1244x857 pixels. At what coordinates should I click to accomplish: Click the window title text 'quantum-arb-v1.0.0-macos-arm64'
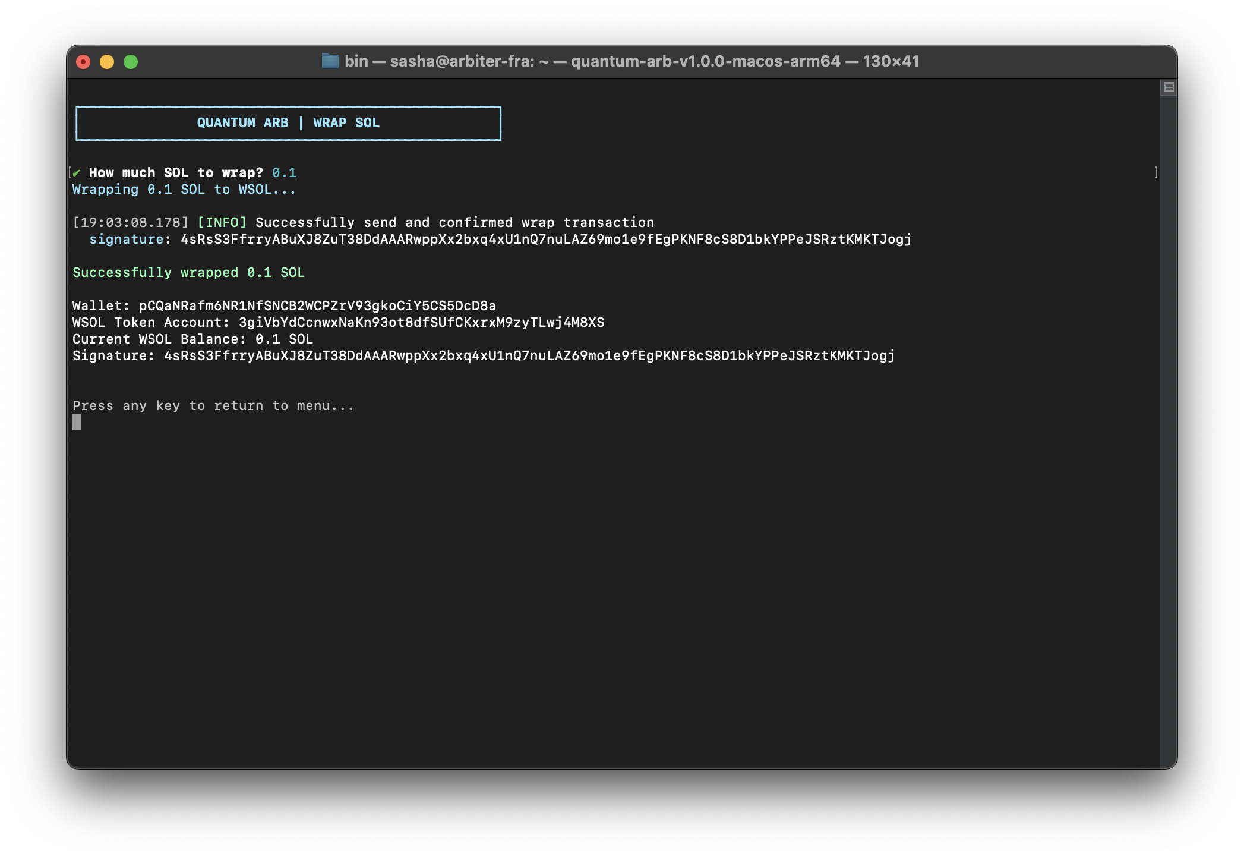point(705,61)
